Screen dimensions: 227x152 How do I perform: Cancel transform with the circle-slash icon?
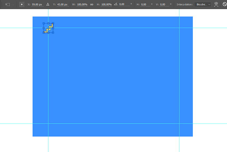click(224, 4)
